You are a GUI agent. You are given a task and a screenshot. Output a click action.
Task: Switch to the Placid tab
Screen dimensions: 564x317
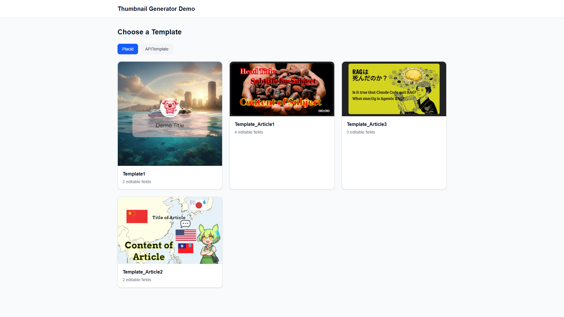click(x=128, y=49)
